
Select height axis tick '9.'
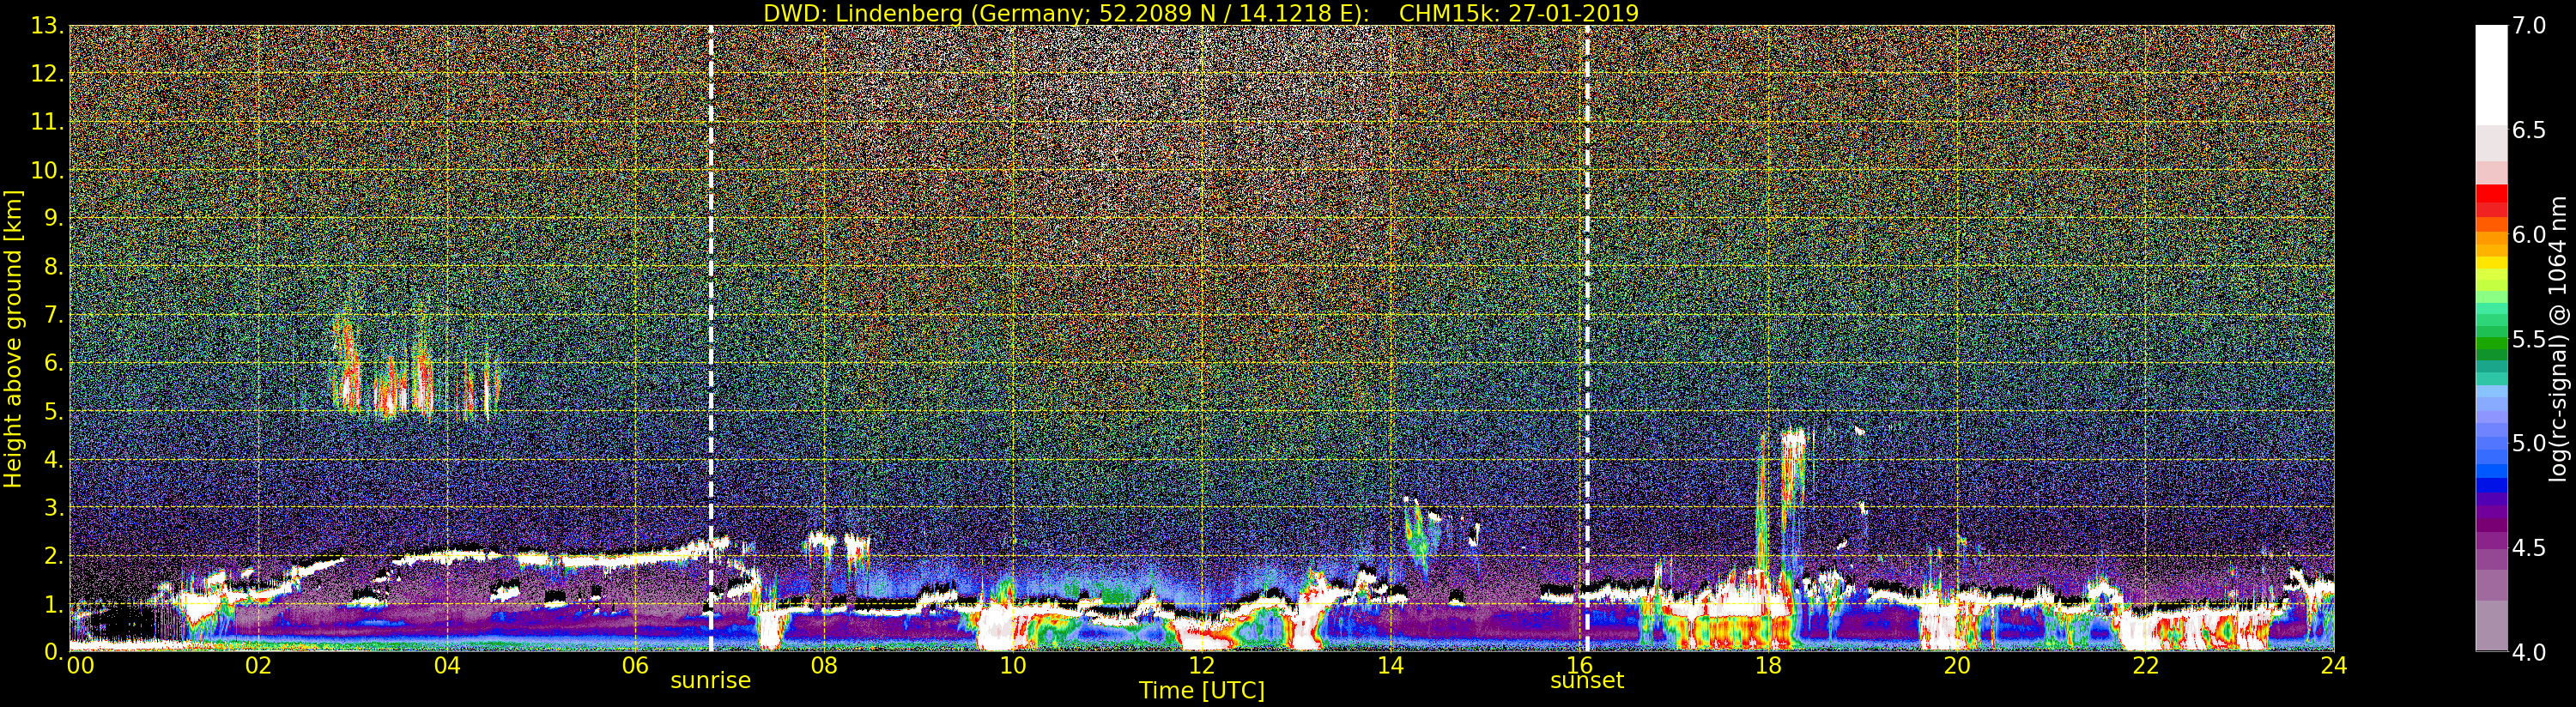point(52,219)
